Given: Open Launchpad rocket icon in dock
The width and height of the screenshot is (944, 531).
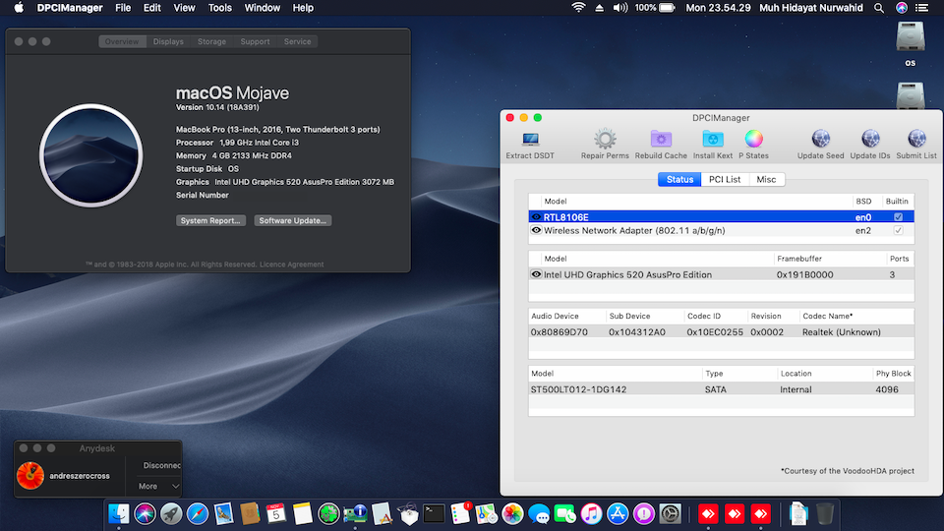Looking at the screenshot, I should coord(171,514).
